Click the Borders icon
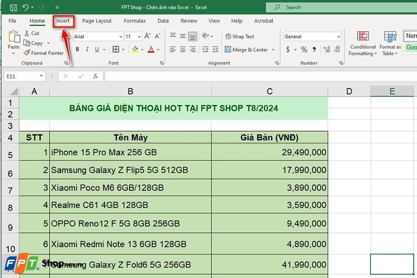This screenshot has height=278, width=417. pyautogui.click(x=116, y=49)
